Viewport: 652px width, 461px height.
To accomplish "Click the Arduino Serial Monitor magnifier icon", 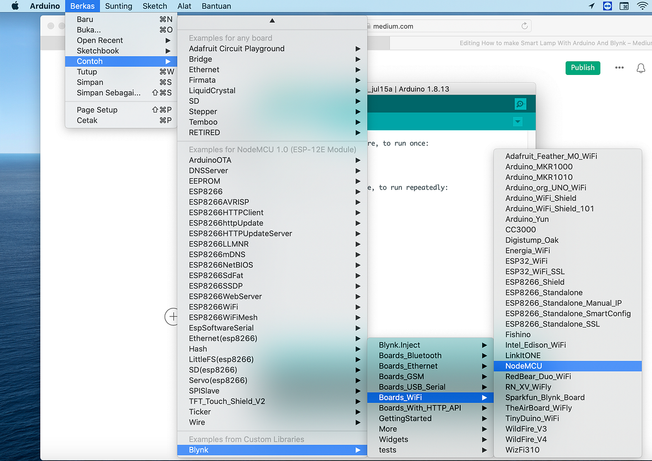I will click(520, 104).
